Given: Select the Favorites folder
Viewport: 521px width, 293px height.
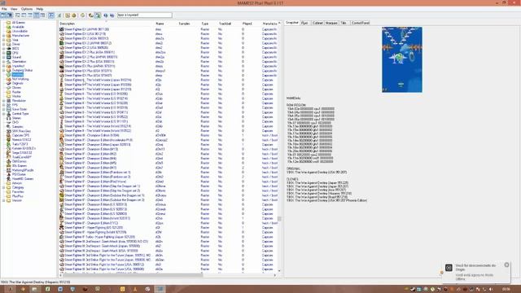Looking at the screenshot, I should pyautogui.click(x=18, y=192).
